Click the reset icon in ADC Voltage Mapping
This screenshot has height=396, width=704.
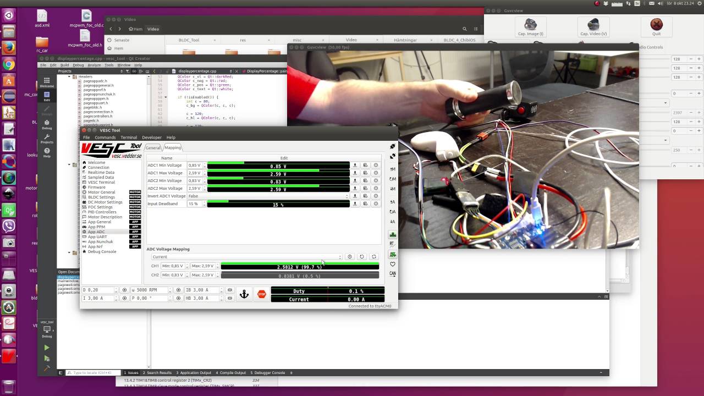coord(361,257)
